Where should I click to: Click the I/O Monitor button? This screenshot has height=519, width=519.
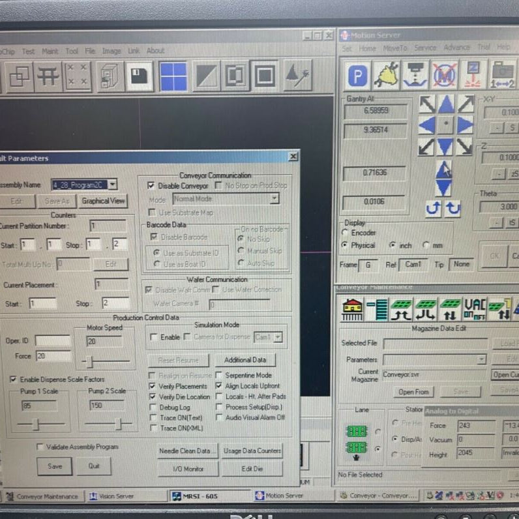(x=188, y=469)
